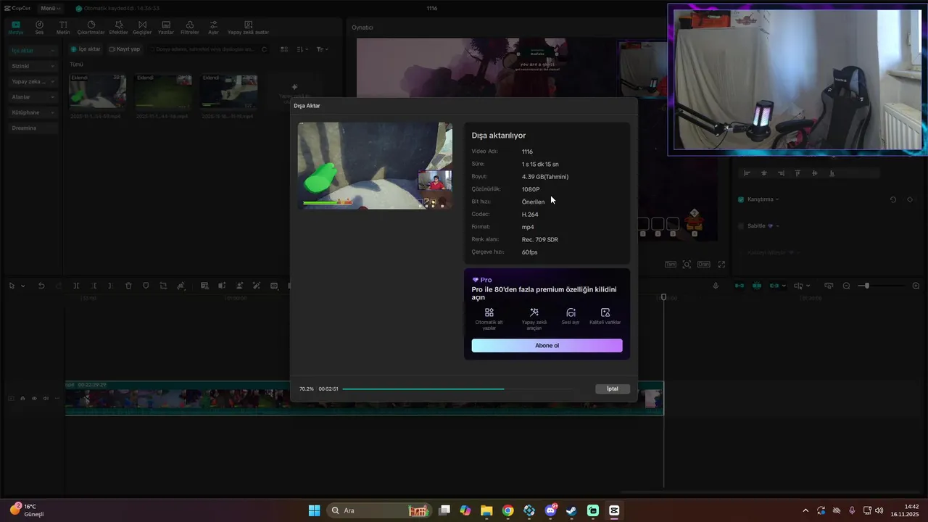The height and width of the screenshot is (522, 928).
Task: Click the İçe aktar import button
Action: pos(86,49)
